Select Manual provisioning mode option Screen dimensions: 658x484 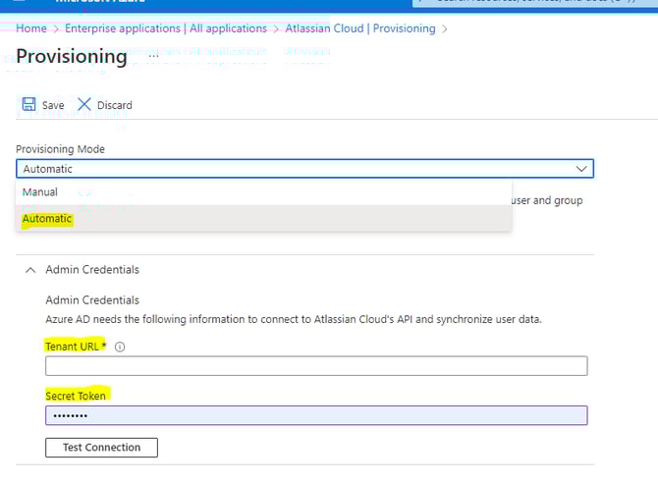click(x=263, y=192)
